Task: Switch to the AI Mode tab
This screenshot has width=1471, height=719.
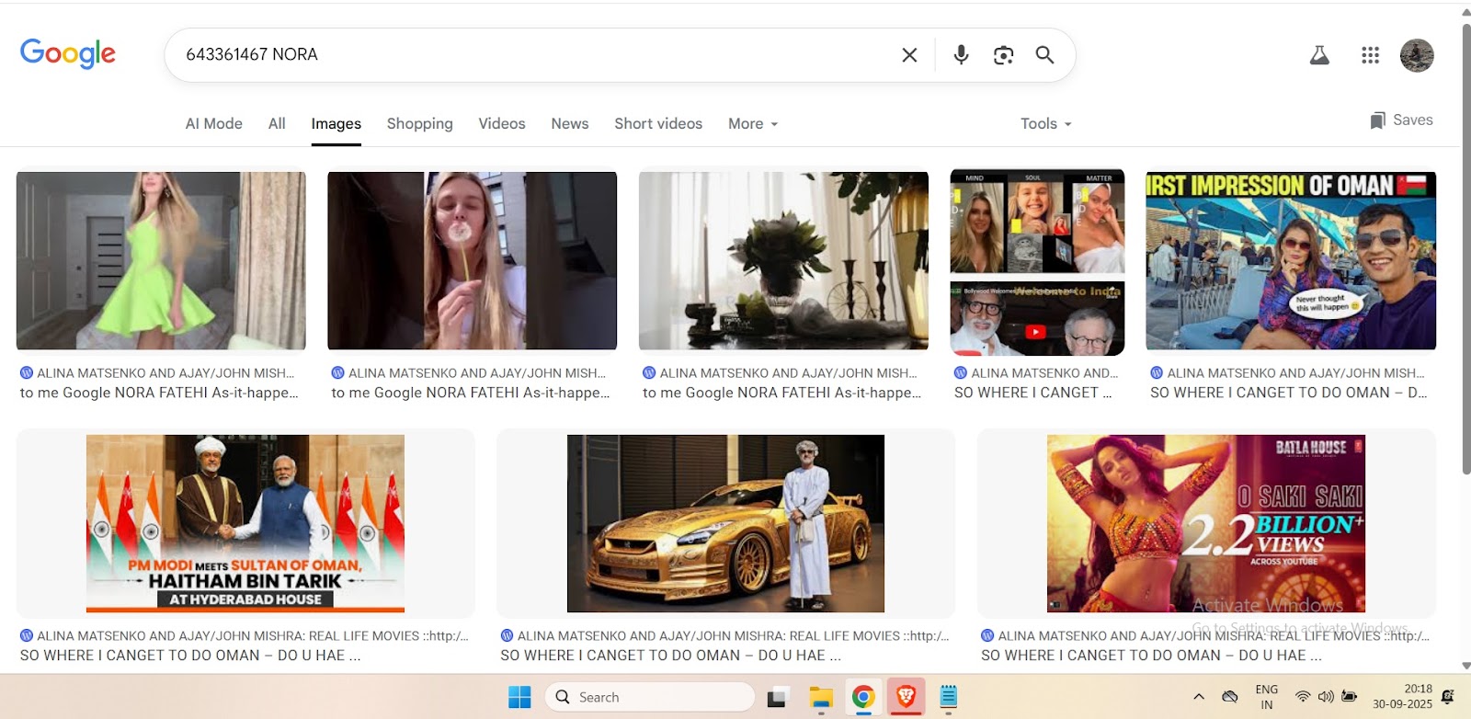Action: coord(213,124)
